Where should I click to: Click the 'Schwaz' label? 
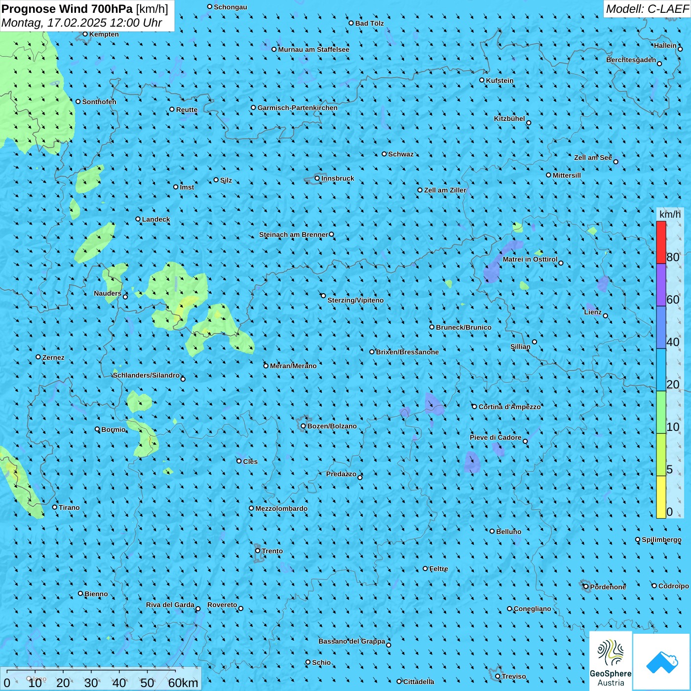(x=401, y=154)
